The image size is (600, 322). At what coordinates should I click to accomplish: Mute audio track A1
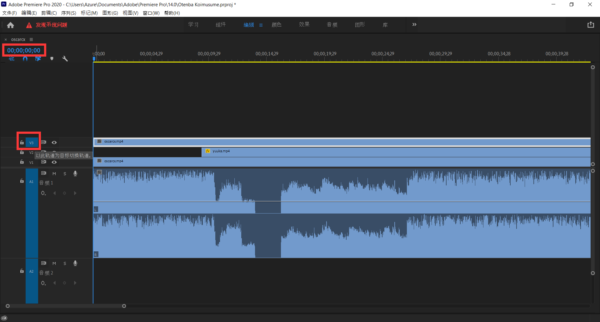pos(54,174)
